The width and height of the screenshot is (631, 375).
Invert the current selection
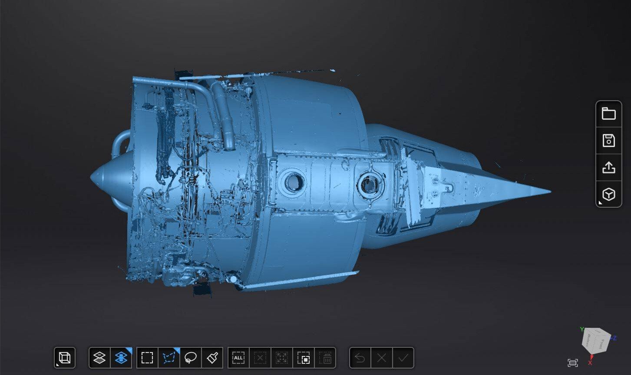point(304,358)
